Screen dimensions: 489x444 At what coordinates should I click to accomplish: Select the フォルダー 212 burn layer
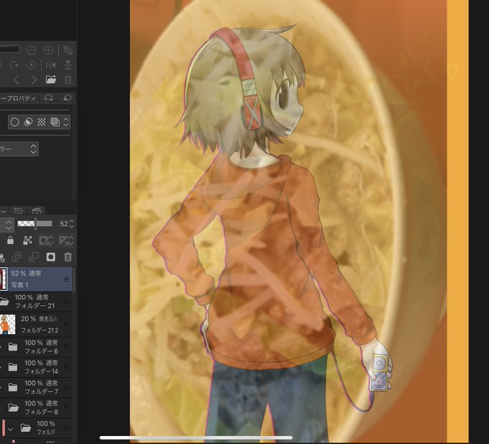(x=36, y=325)
